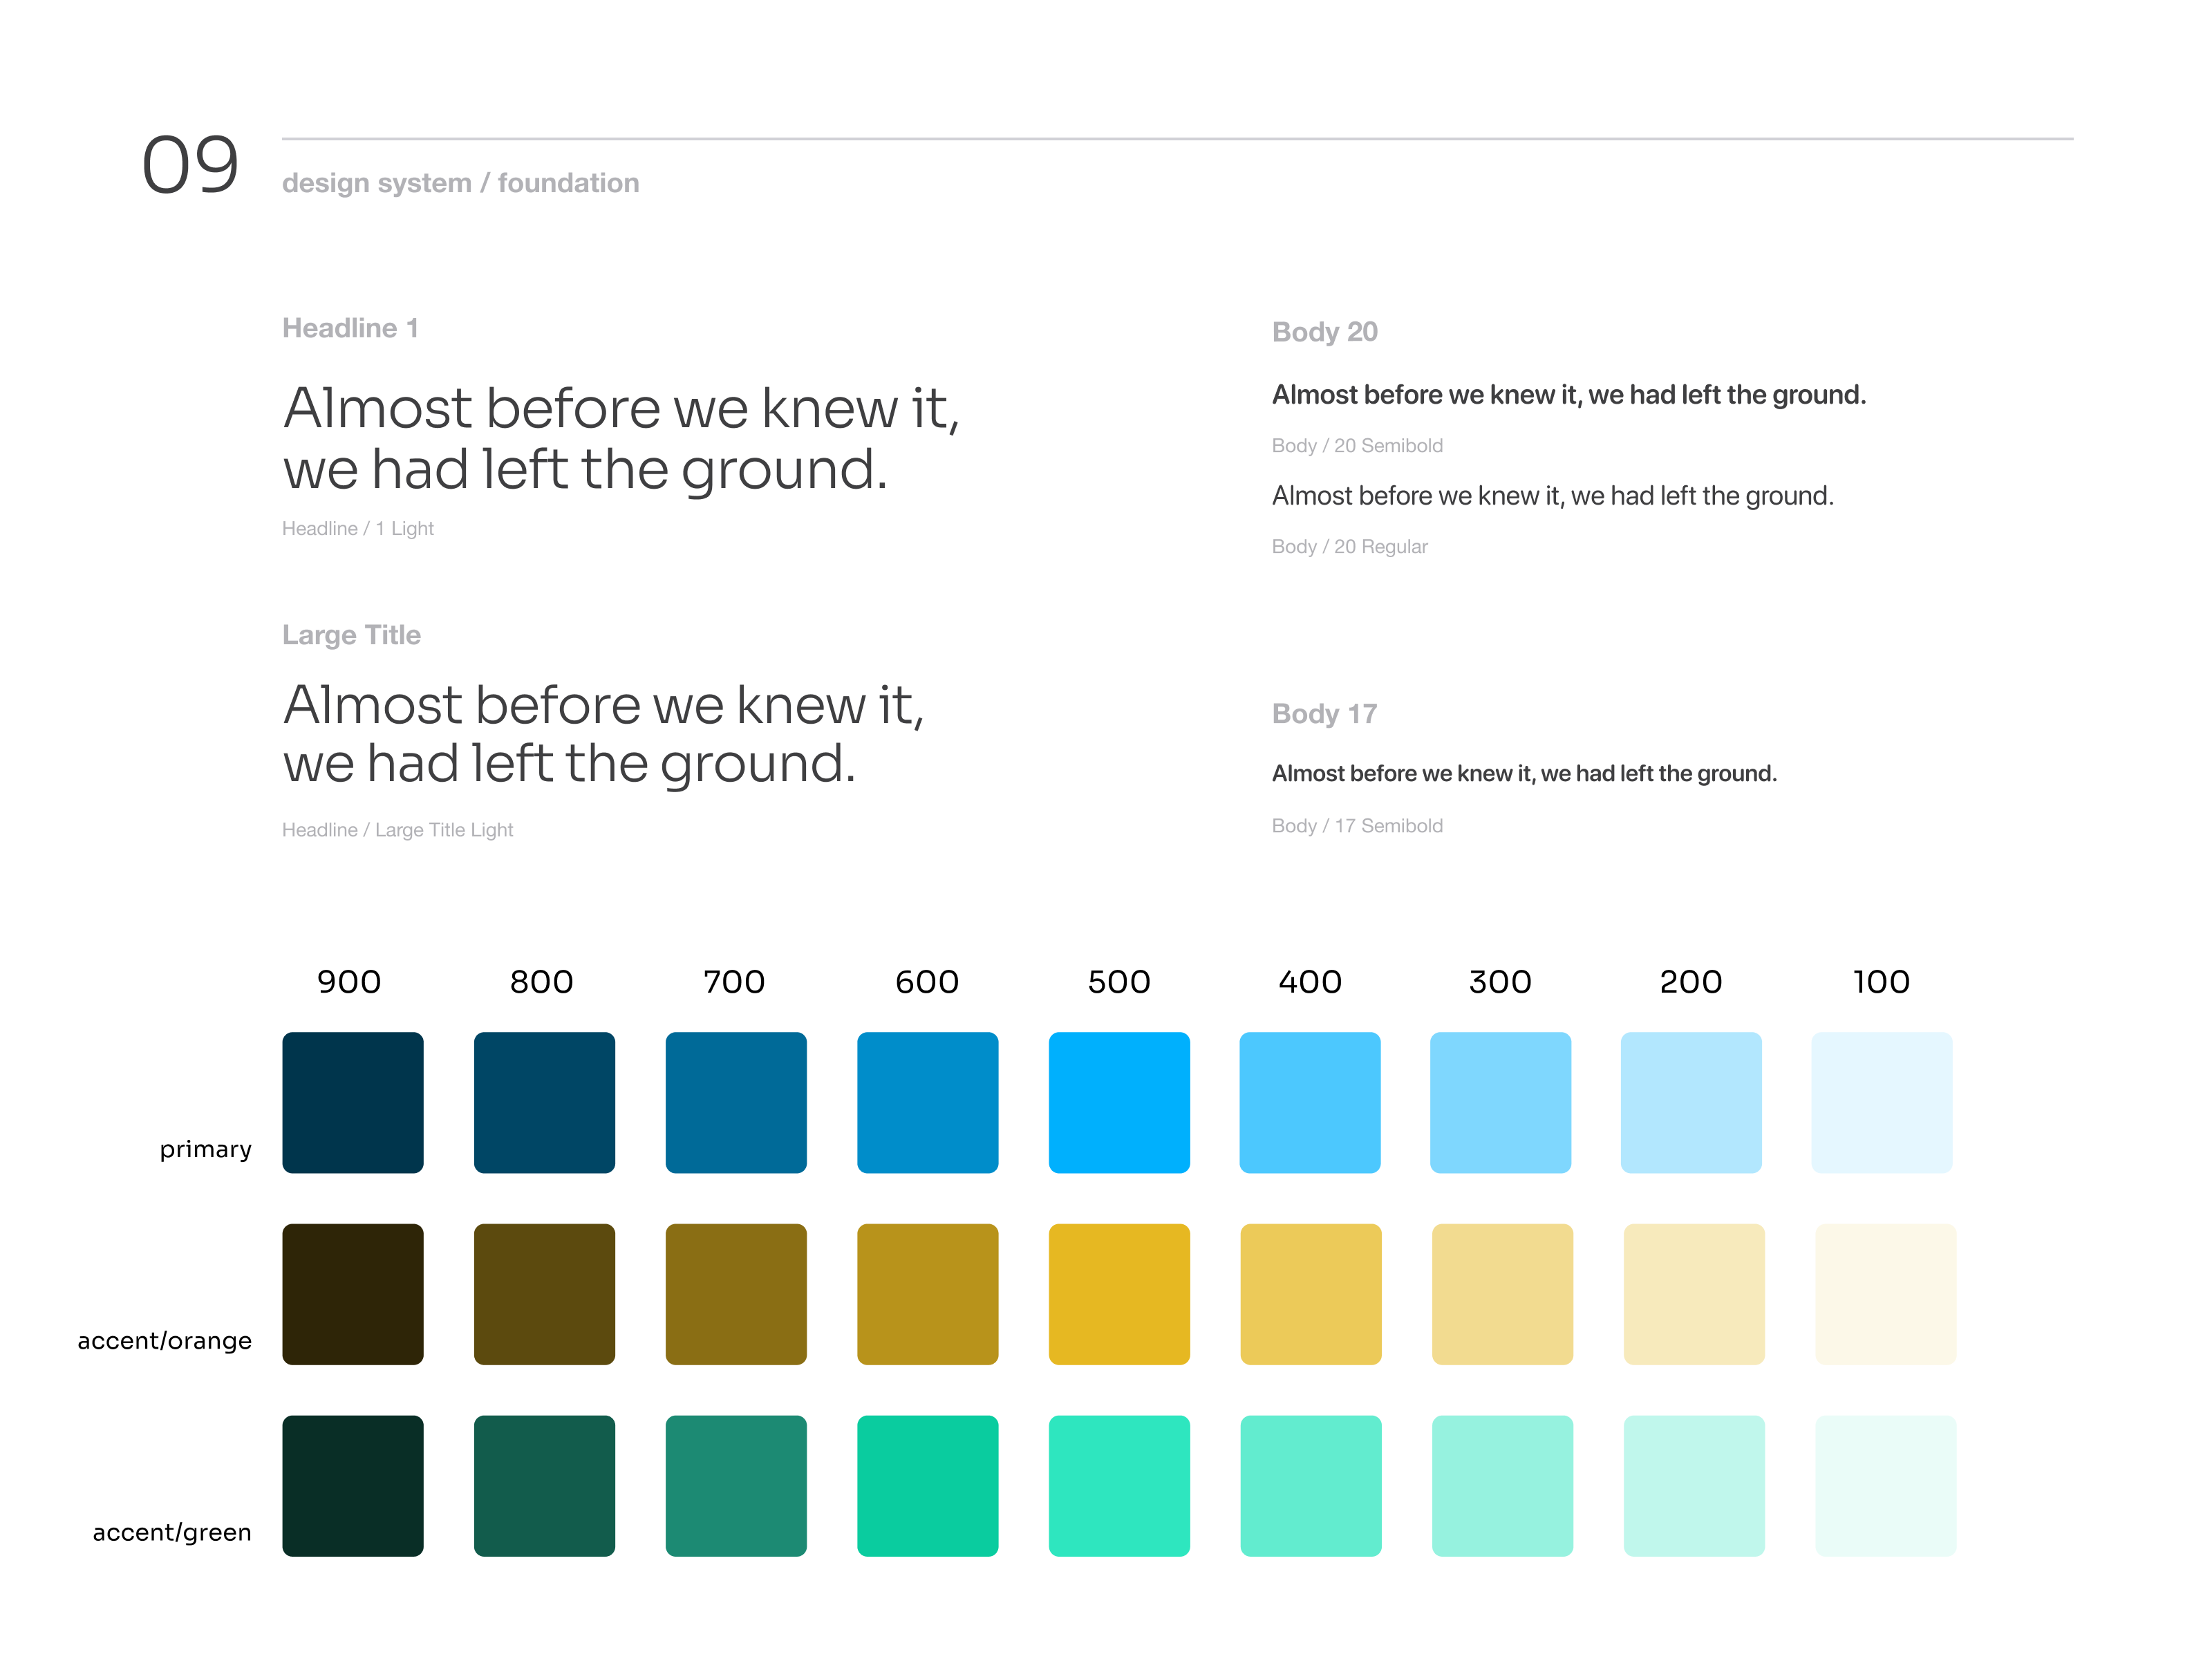Click the '900' column label

(349, 982)
